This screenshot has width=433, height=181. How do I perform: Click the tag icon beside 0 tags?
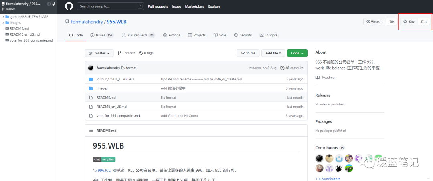[x=141, y=53]
